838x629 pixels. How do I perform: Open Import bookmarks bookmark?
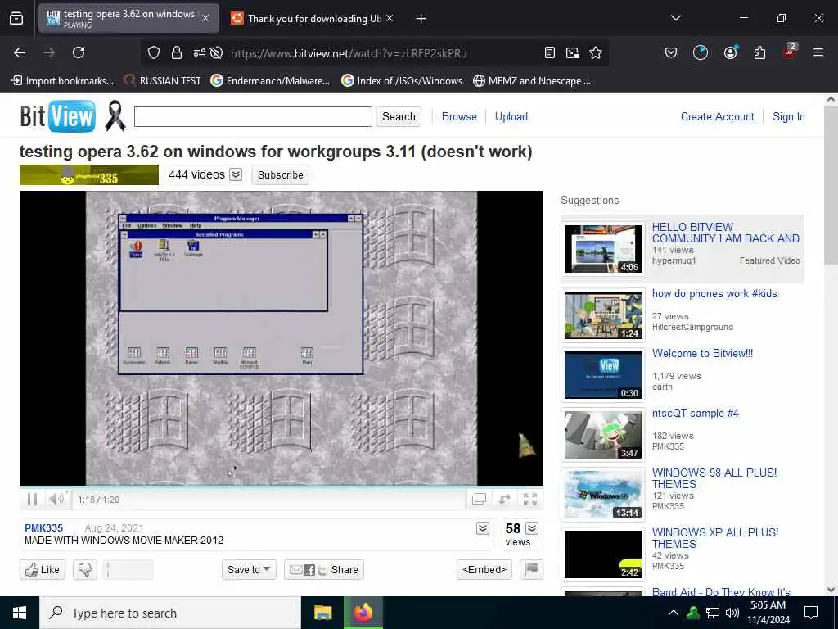62,81
